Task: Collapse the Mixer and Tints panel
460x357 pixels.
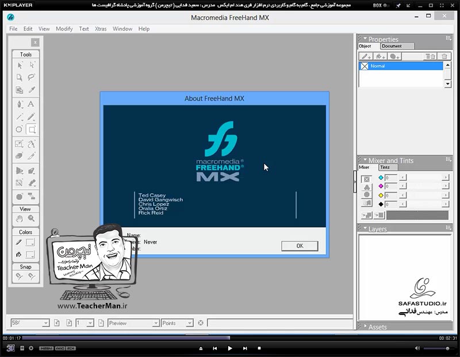Action: pyautogui.click(x=365, y=160)
